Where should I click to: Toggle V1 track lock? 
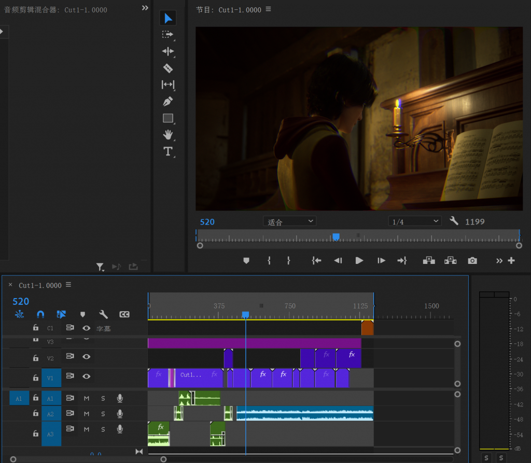36,377
